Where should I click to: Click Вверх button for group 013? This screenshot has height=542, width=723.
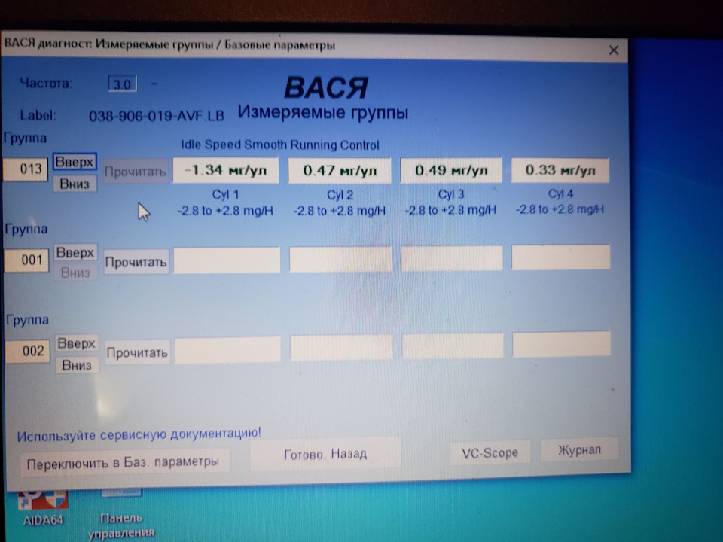(75, 162)
